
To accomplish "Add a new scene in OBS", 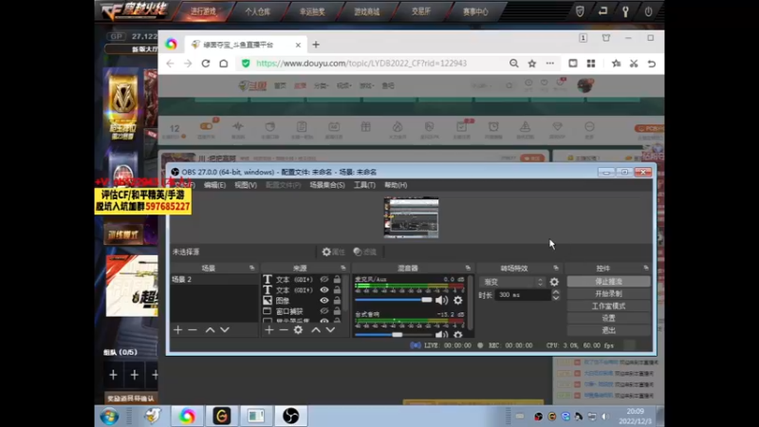I will tap(177, 329).
